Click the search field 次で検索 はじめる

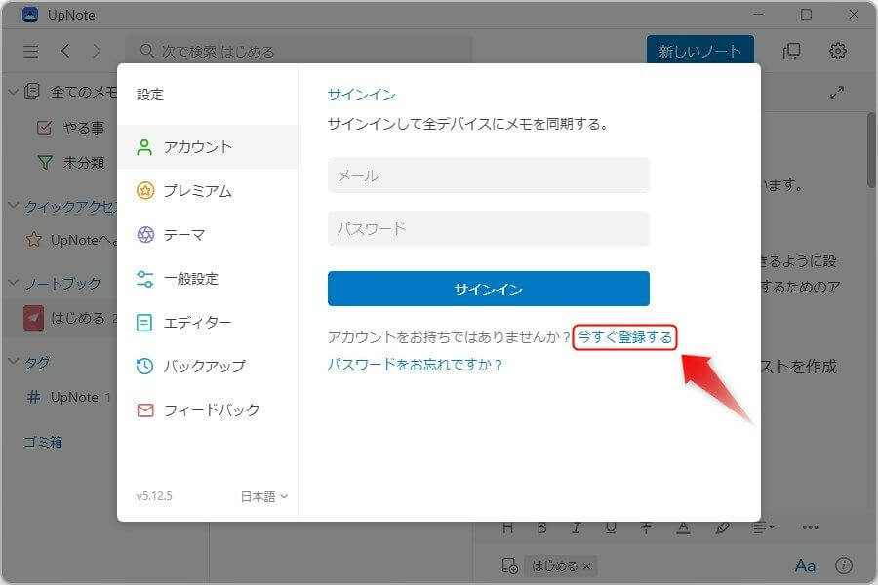(298, 51)
